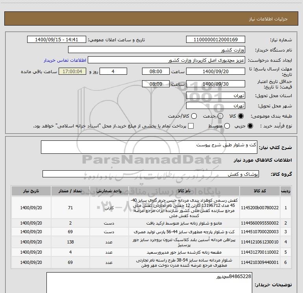Image resolution: width=303 pixels, height=293 pixels.
Task: Click the announcement date field 1400/09/15 - 14:41
Action: pyautogui.click(x=56, y=40)
